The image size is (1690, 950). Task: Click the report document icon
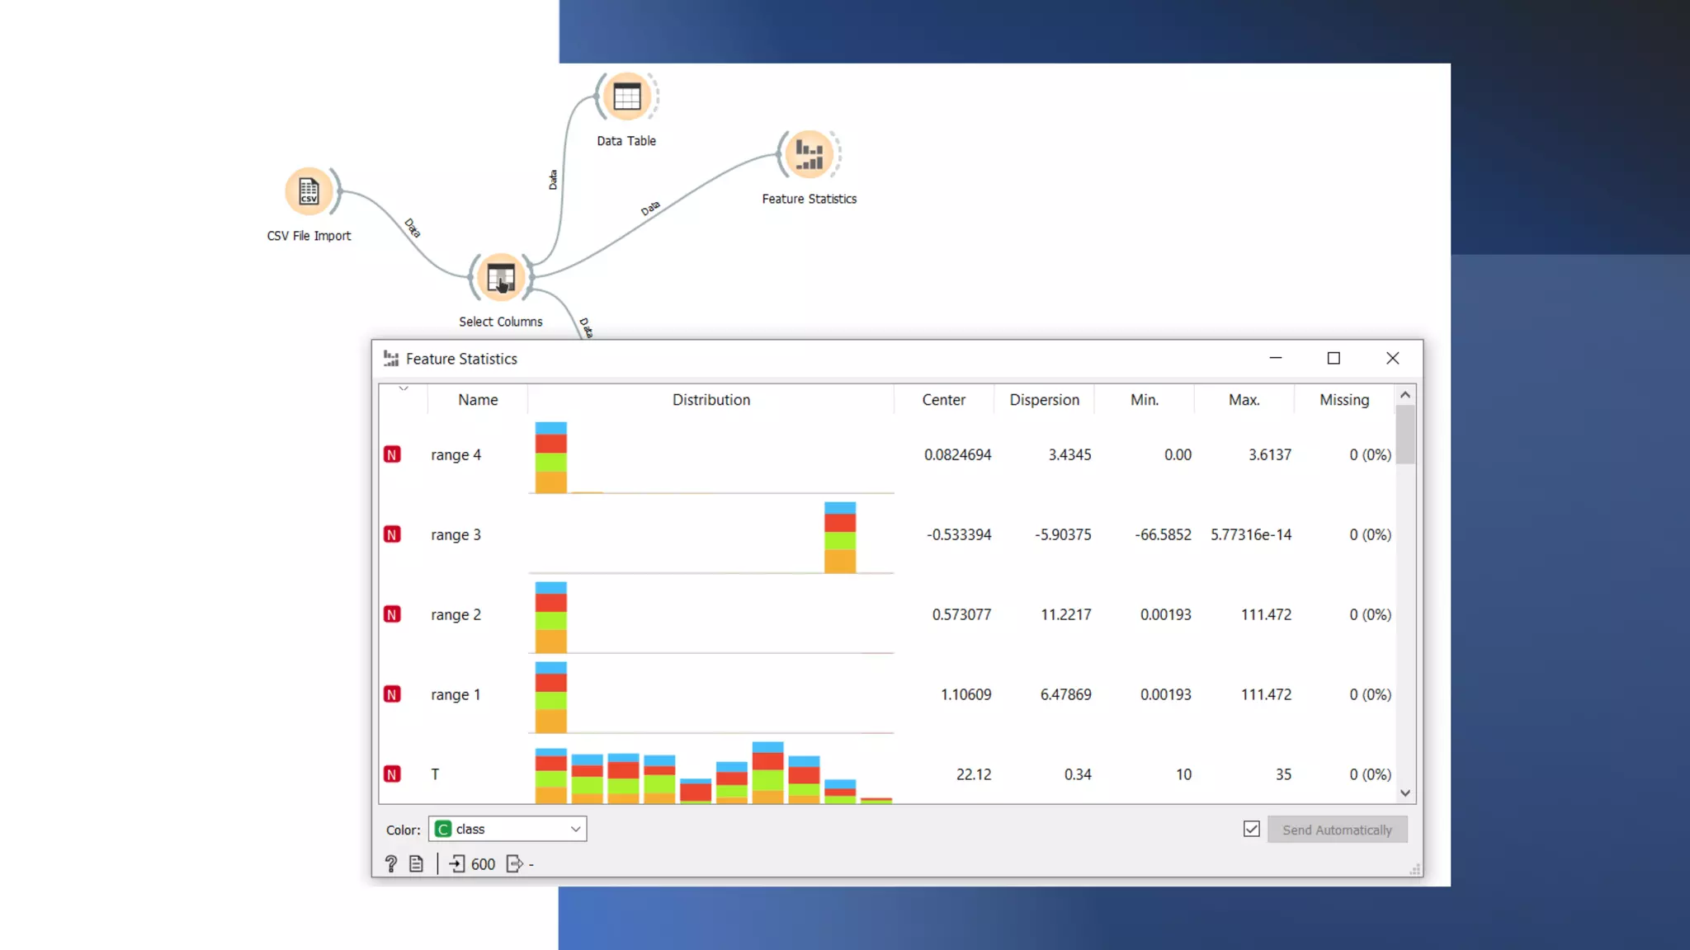tap(416, 863)
